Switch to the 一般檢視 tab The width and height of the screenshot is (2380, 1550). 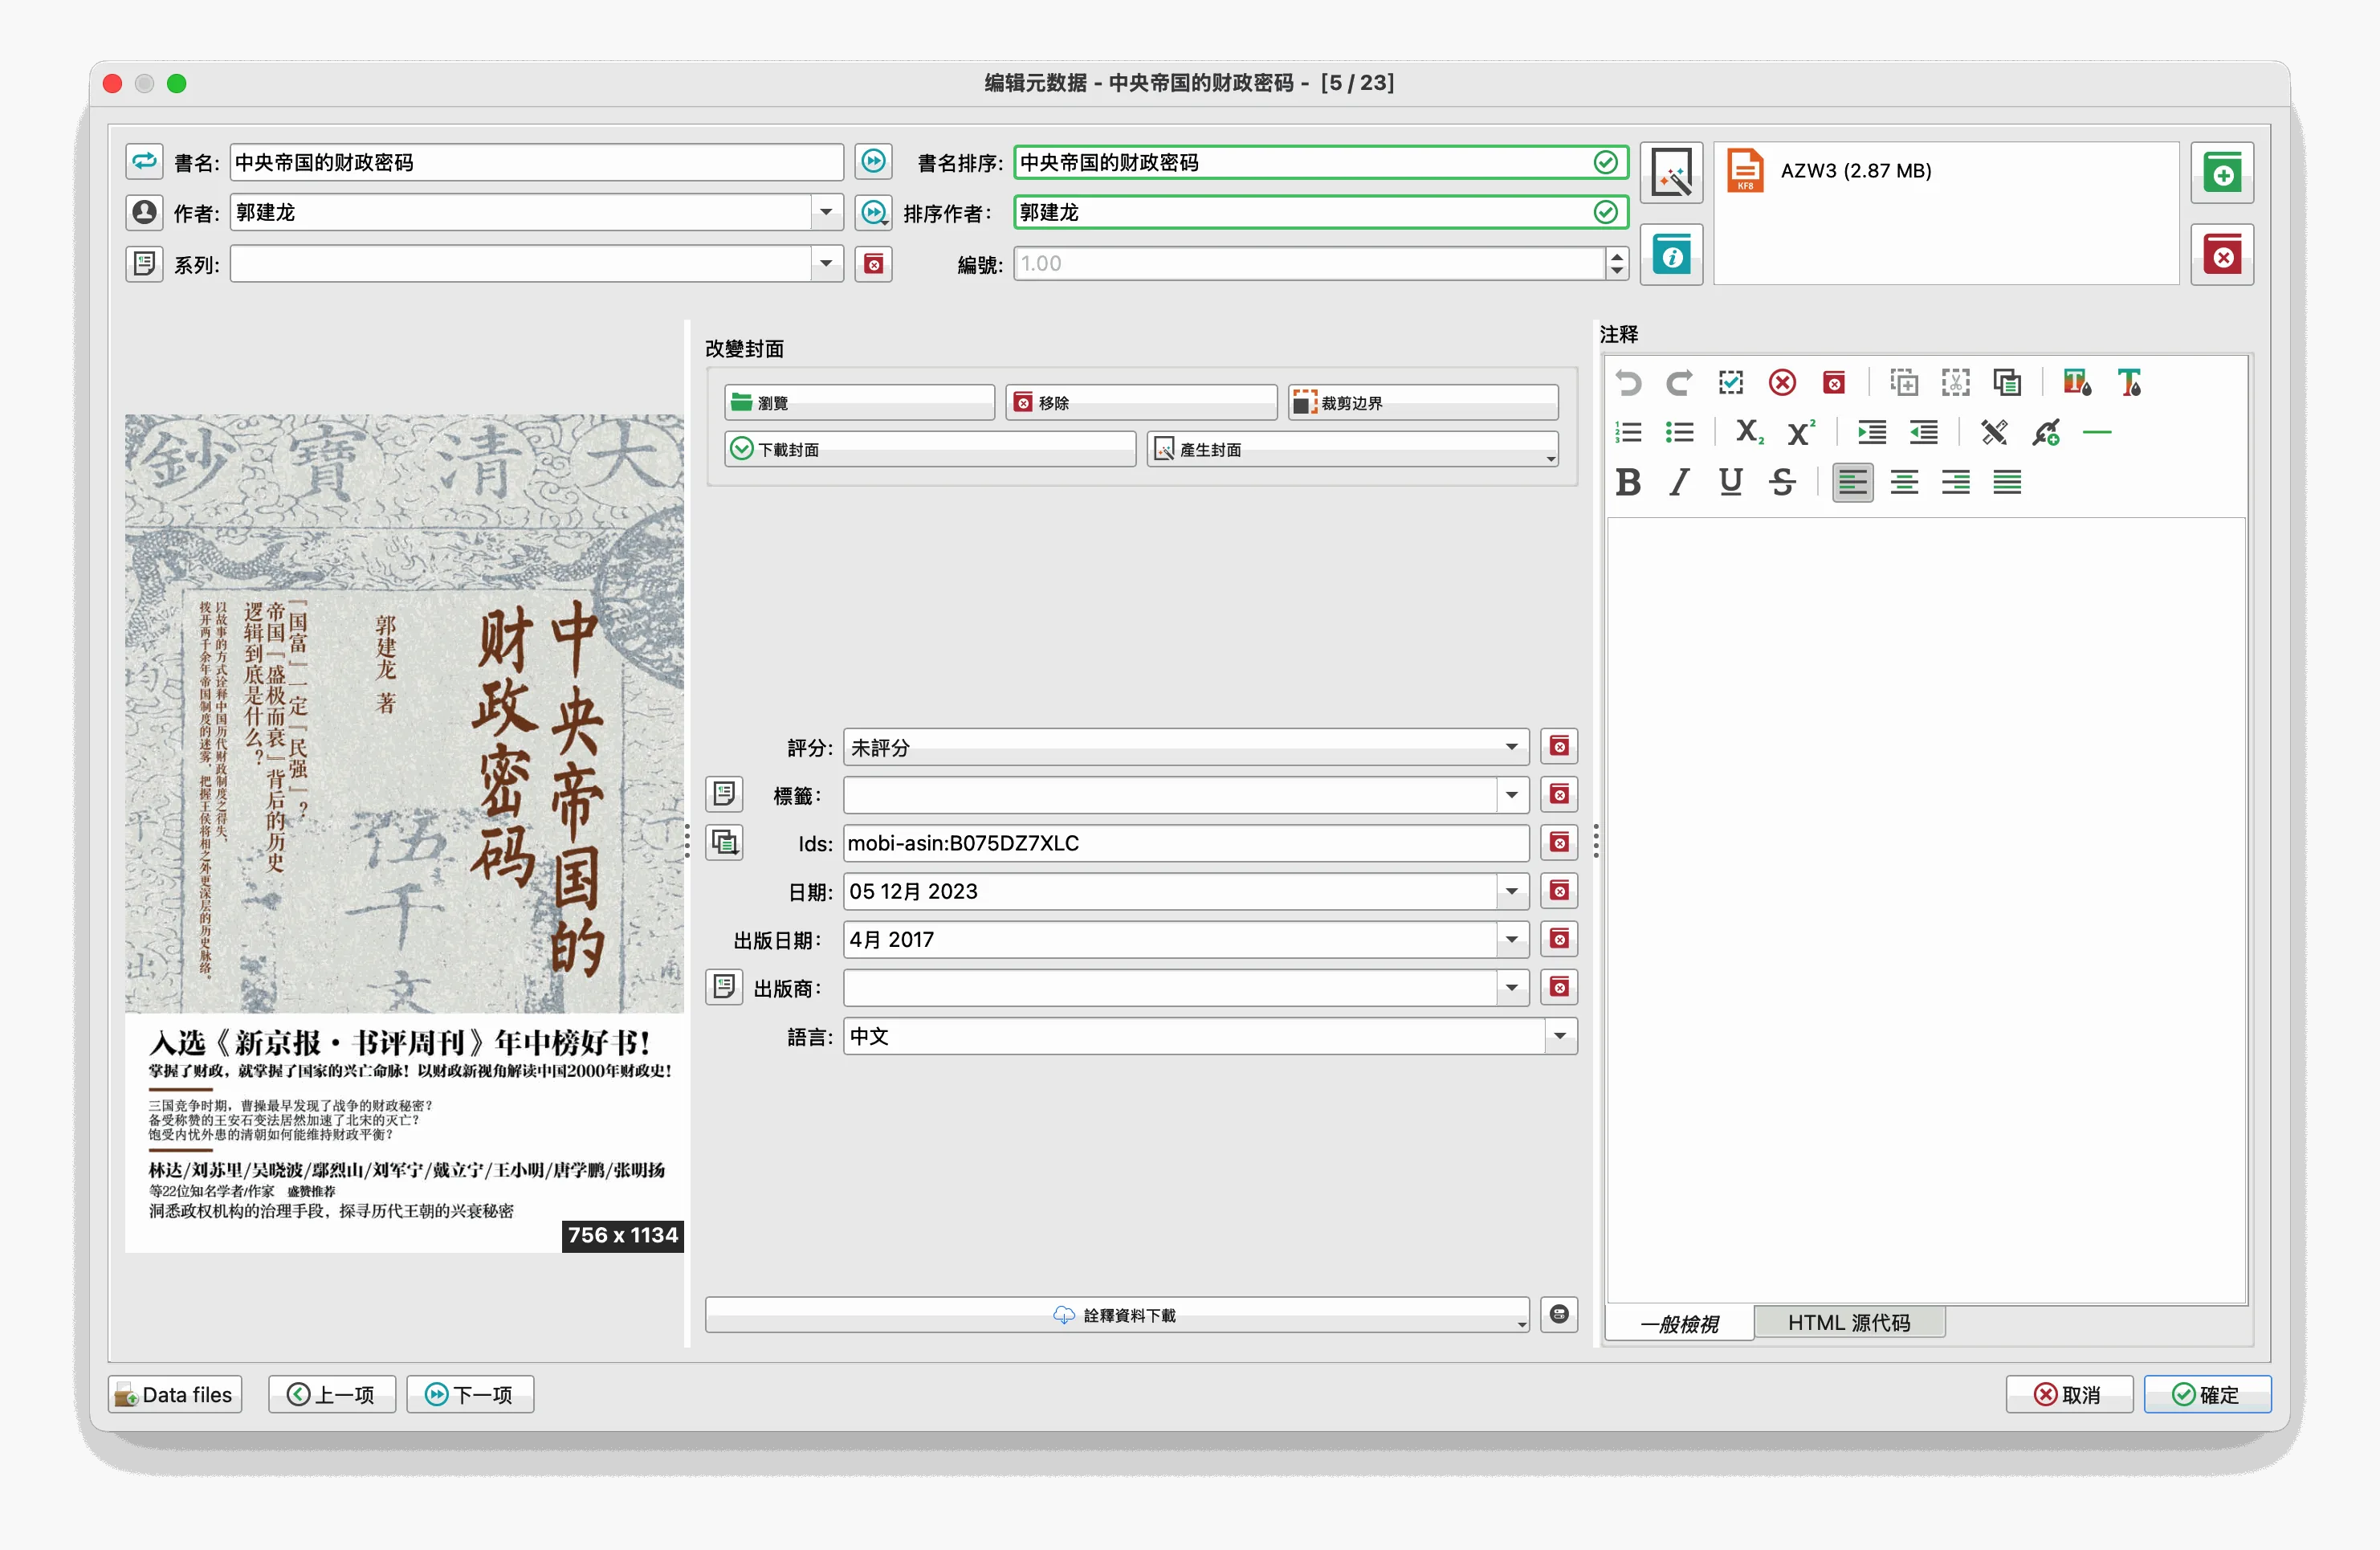(x=1679, y=1323)
